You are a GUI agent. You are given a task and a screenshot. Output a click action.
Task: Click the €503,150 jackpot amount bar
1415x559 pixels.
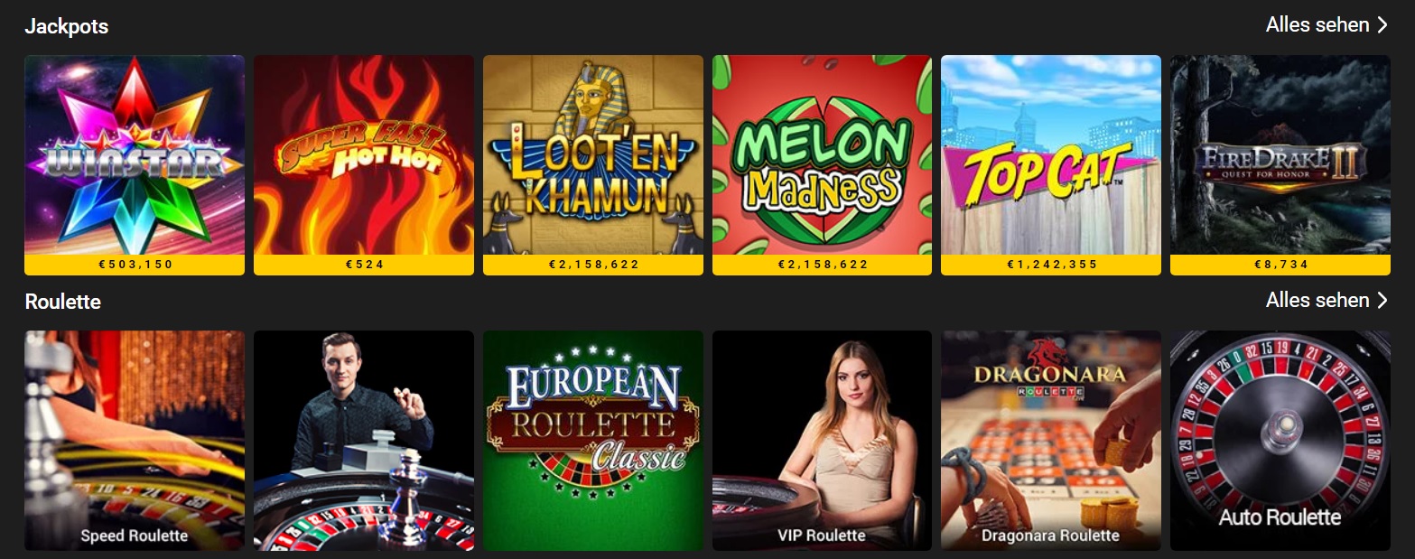(x=135, y=265)
